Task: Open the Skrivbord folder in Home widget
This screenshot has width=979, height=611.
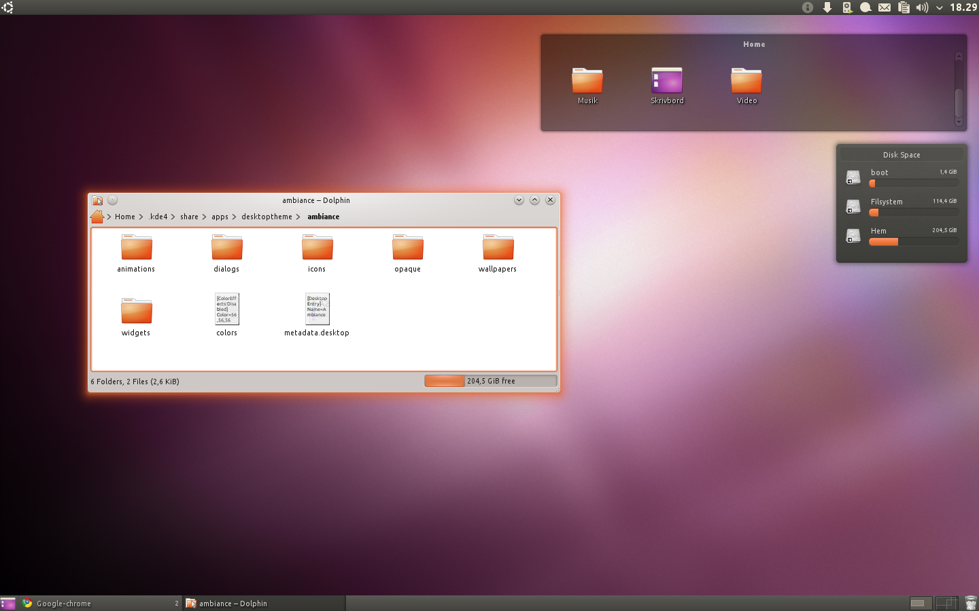Action: [667, 86]
